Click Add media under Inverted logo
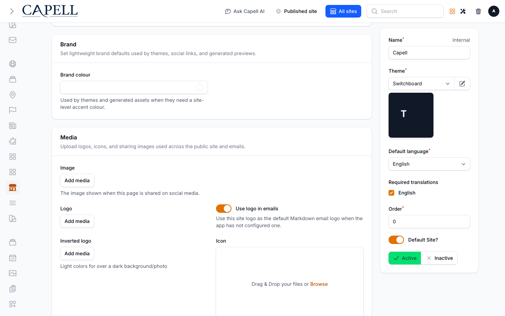This screenshot has height=316, width=505. click(77, 254)
